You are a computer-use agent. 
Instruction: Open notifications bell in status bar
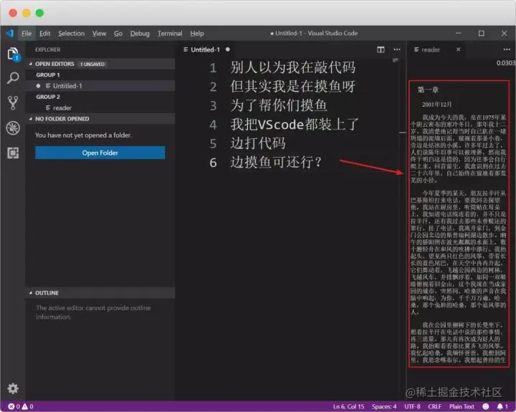pos(502,406)
